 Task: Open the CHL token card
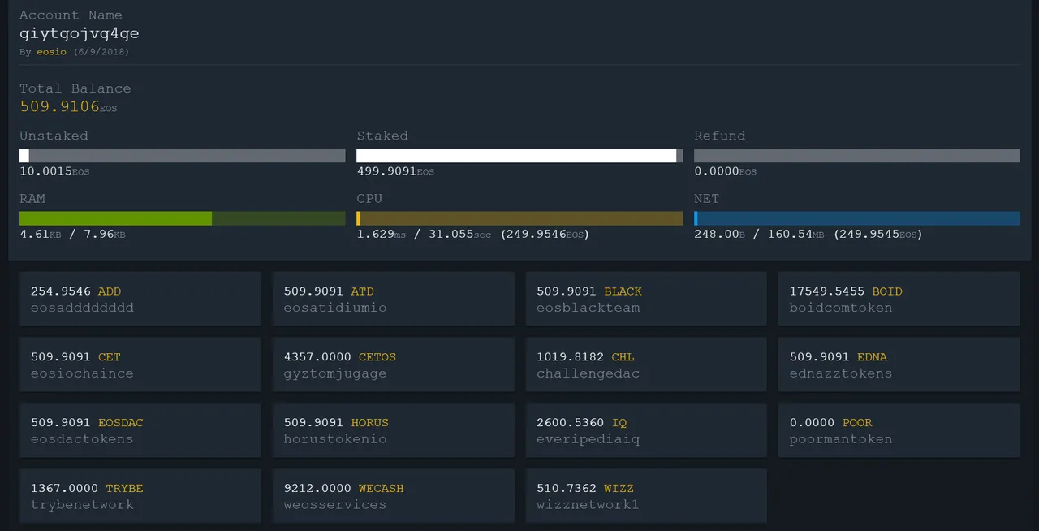[x=646, y=365]
